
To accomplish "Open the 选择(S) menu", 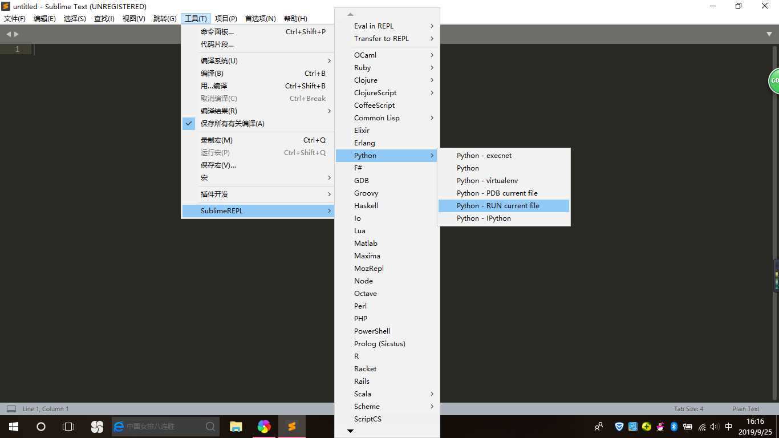I will [x=75, y=19].
